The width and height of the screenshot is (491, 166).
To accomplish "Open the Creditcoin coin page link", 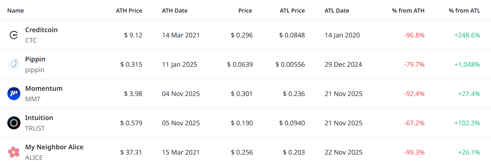I will pyautogui.click(x=41, y=30).
